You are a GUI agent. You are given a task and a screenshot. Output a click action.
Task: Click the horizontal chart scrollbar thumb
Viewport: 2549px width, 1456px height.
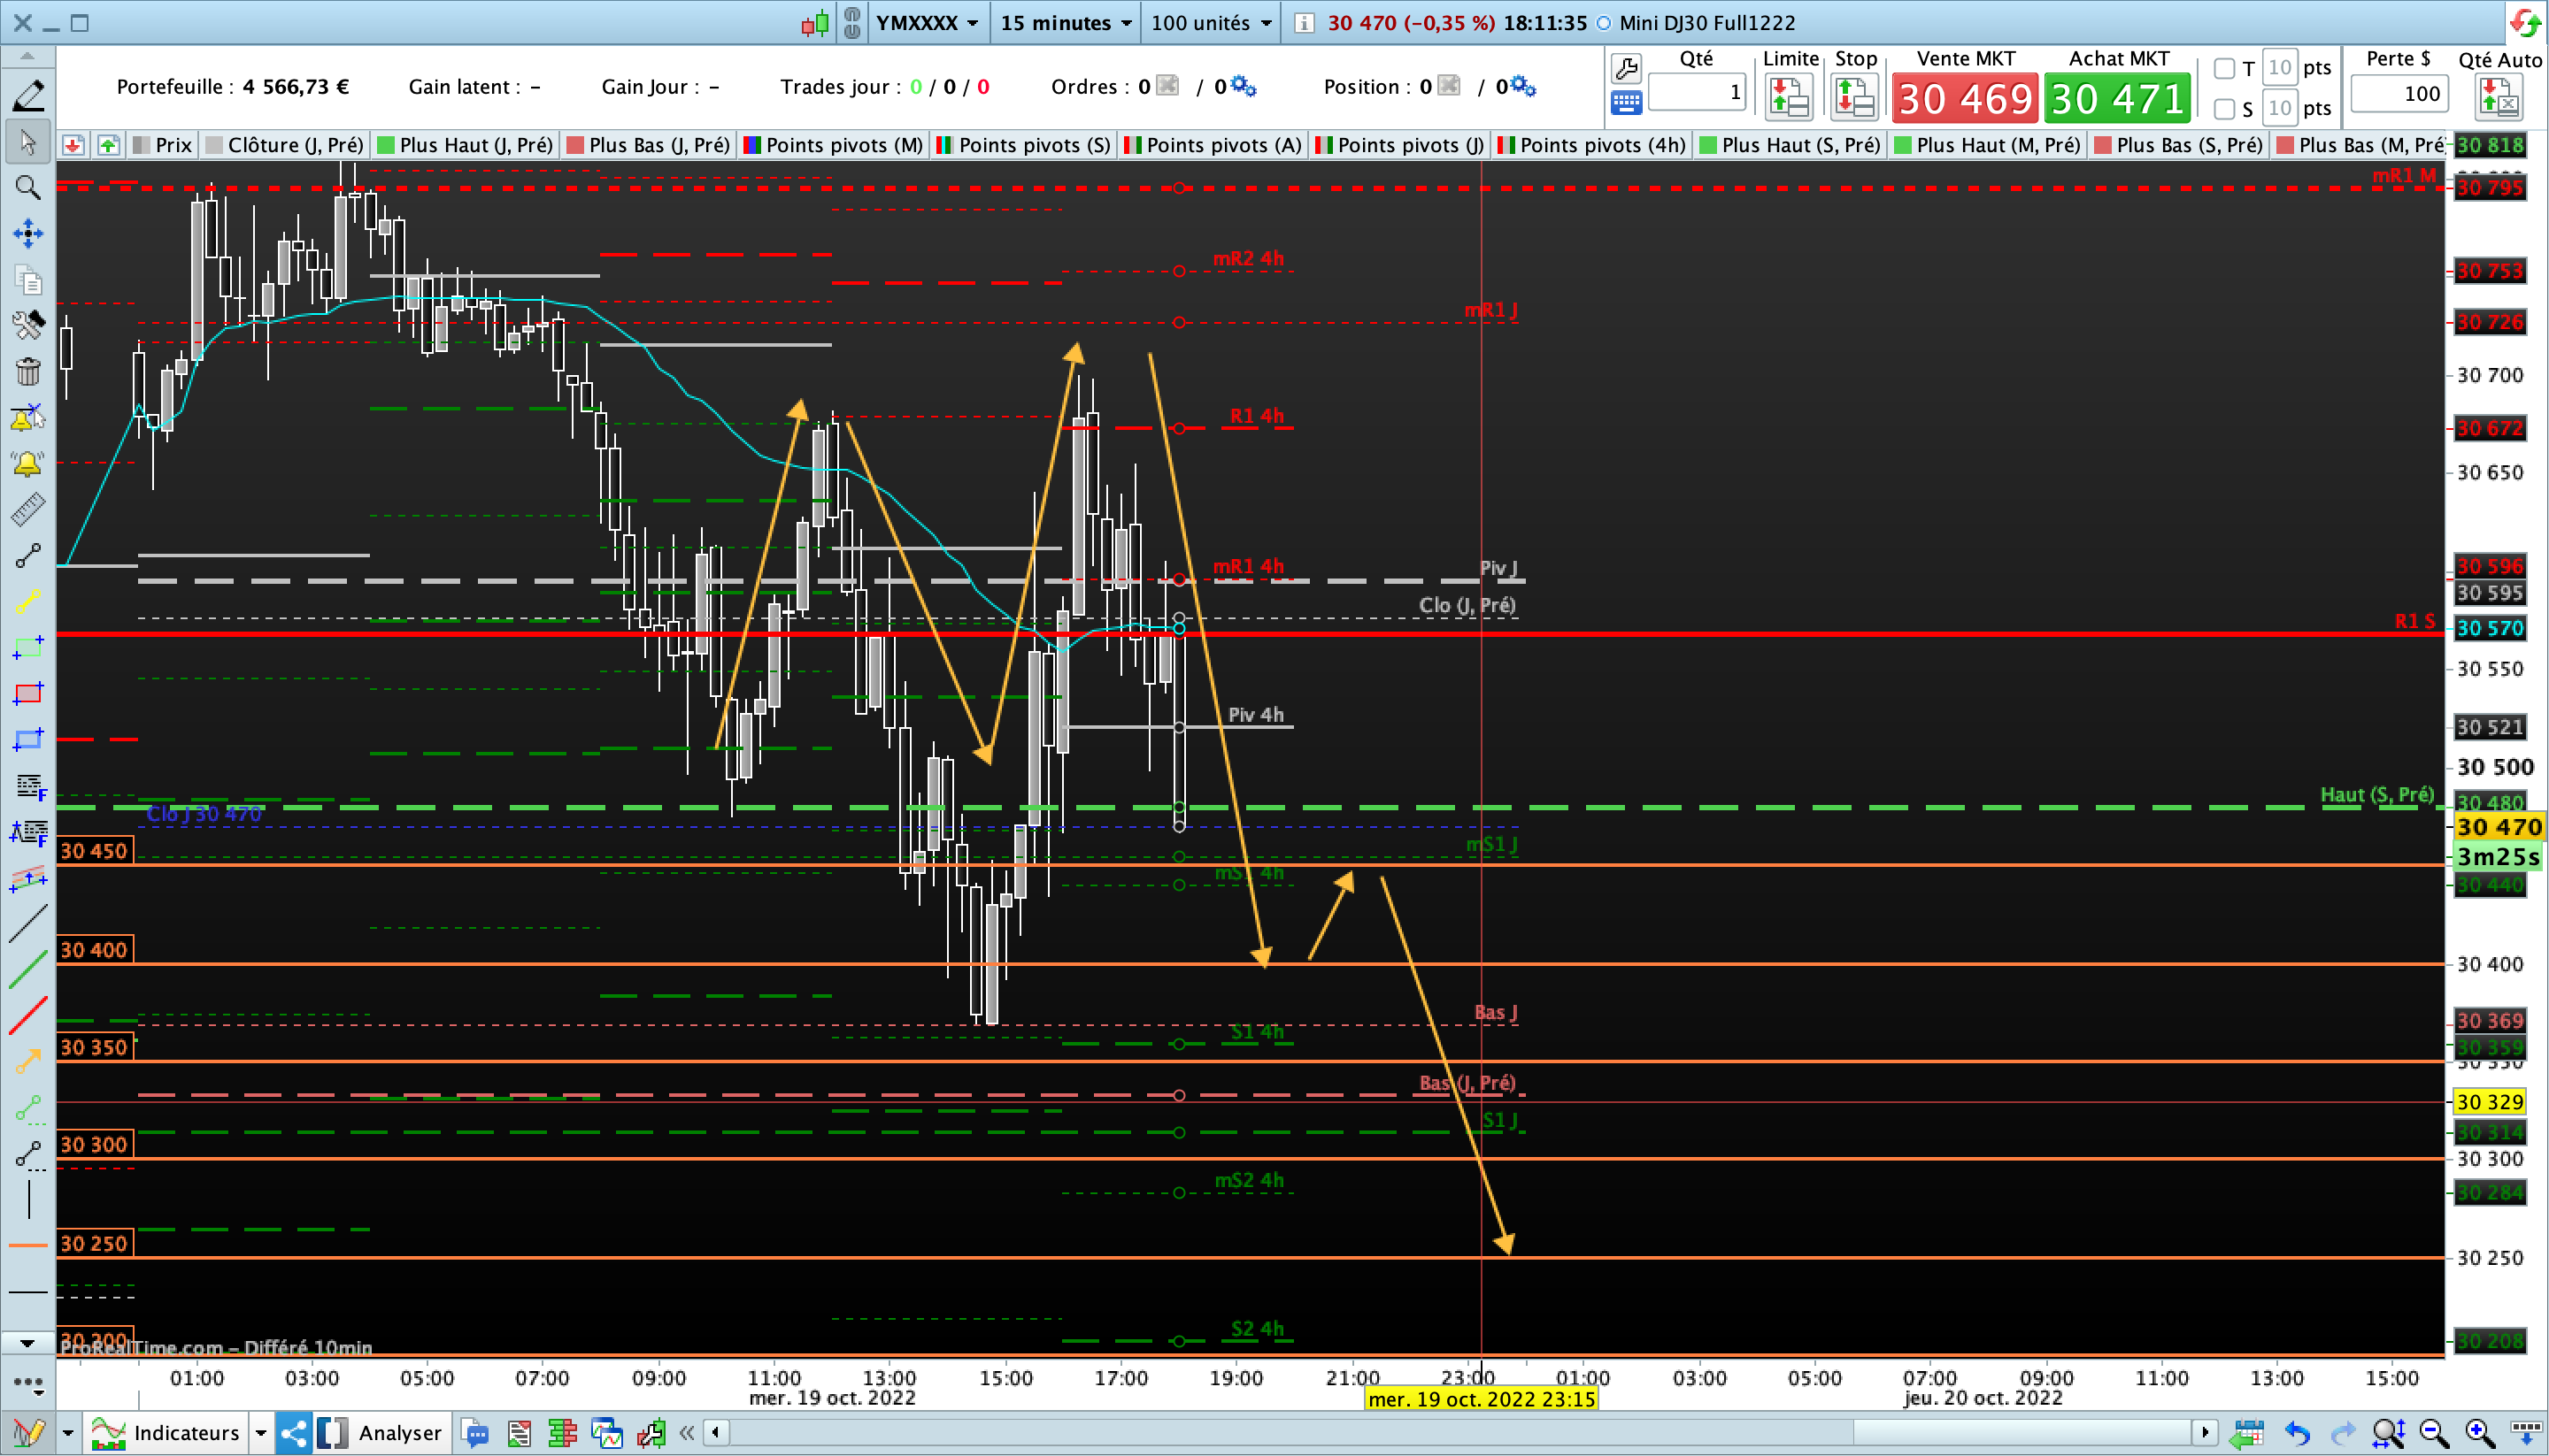[2021, 1432]
